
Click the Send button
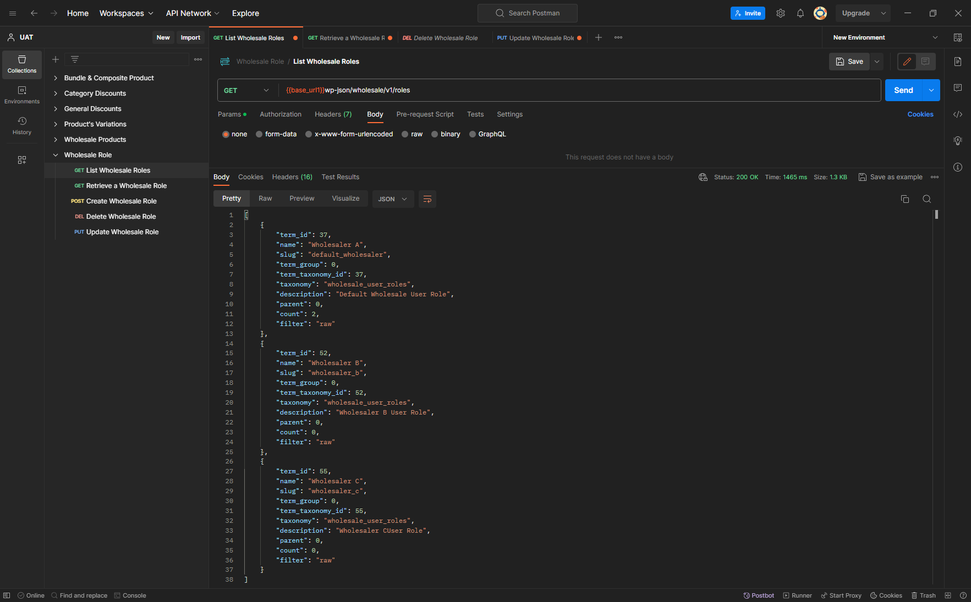(x=903, y=90)
